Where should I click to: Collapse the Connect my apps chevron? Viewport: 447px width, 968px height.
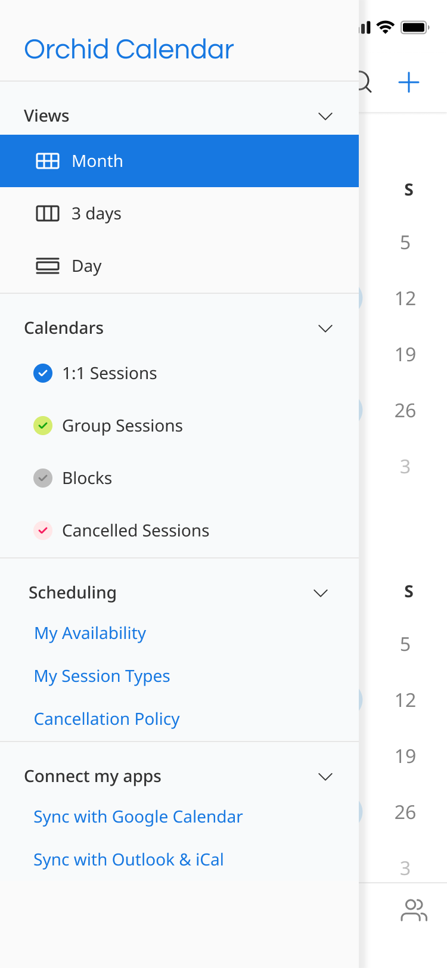pos(325,777)
